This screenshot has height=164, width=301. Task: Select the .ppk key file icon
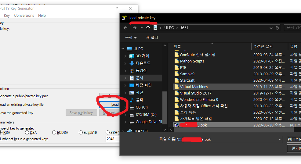point(176,125)
